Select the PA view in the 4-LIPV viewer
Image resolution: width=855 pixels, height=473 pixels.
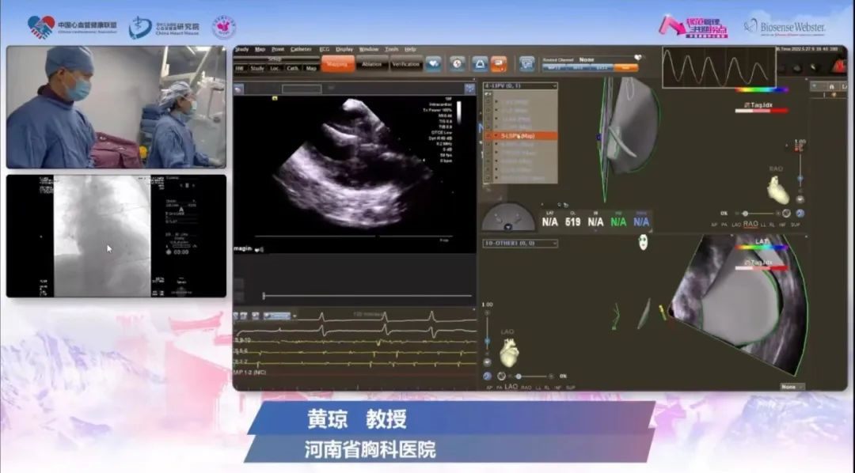click(x=724, y=225)
